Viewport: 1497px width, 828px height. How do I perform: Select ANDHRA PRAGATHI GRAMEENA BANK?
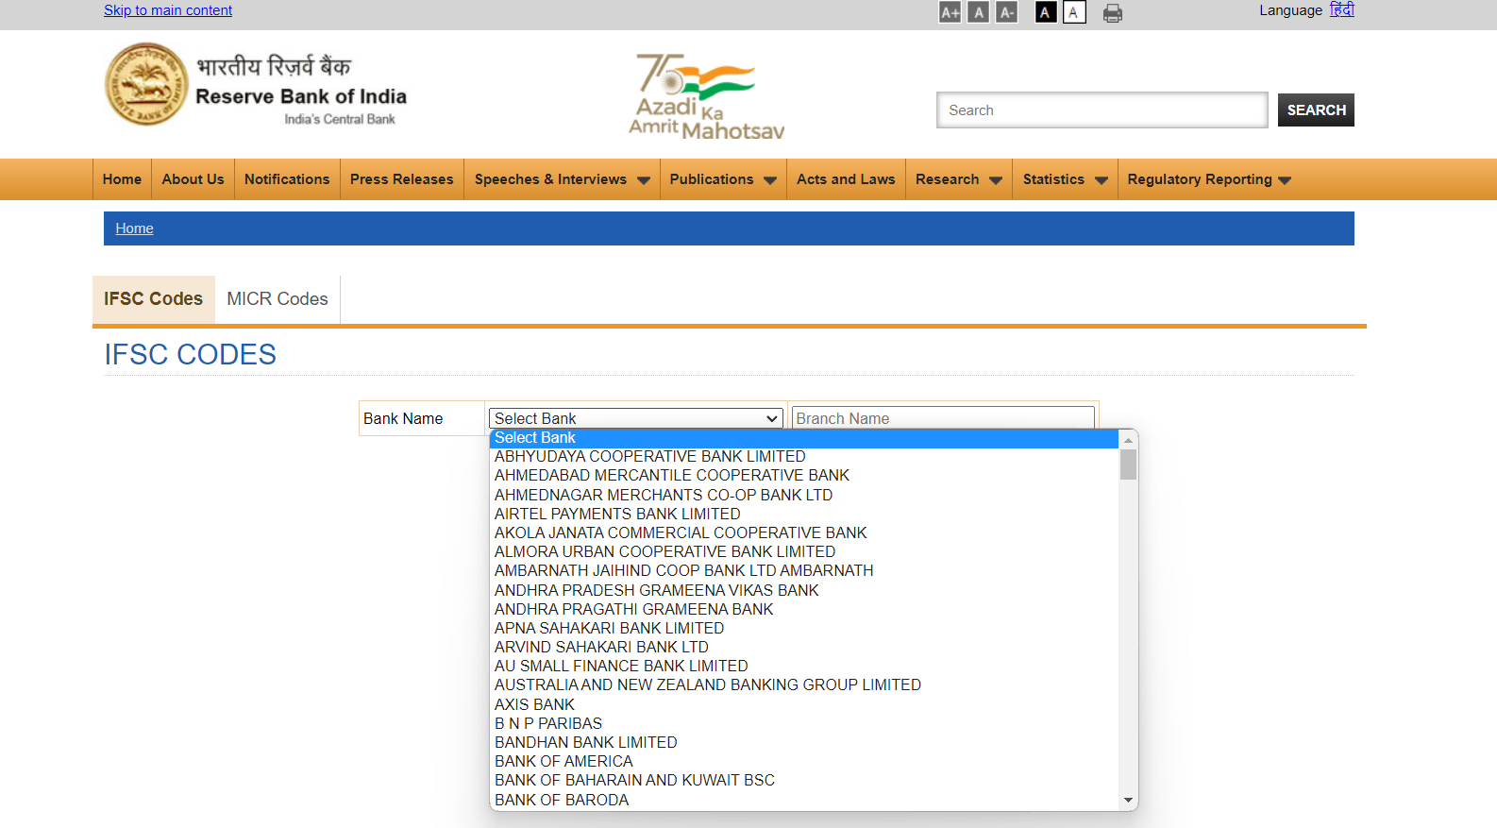coord(804,609)
